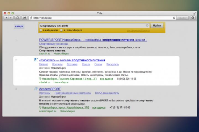Open Сибатлет's Статьи sitelink
Image resolution: width=199 pixels, height=132 pixels.
coord(98,64)
